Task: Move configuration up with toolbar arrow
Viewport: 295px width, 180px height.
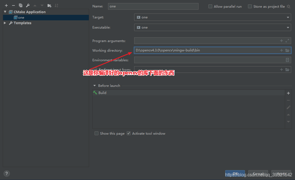Action: pos(35,5)
